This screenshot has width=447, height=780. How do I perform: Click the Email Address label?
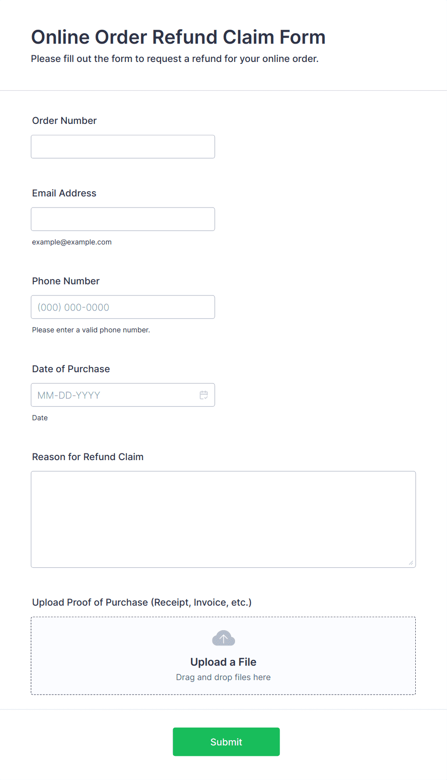64,193
